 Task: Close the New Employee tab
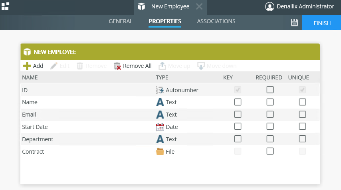click(199, 7)
